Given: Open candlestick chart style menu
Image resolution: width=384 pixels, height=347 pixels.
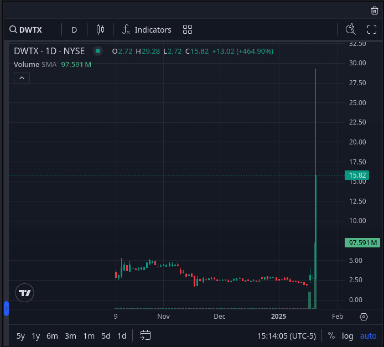Looking at the screenshot, I should [x=100, y=30].
